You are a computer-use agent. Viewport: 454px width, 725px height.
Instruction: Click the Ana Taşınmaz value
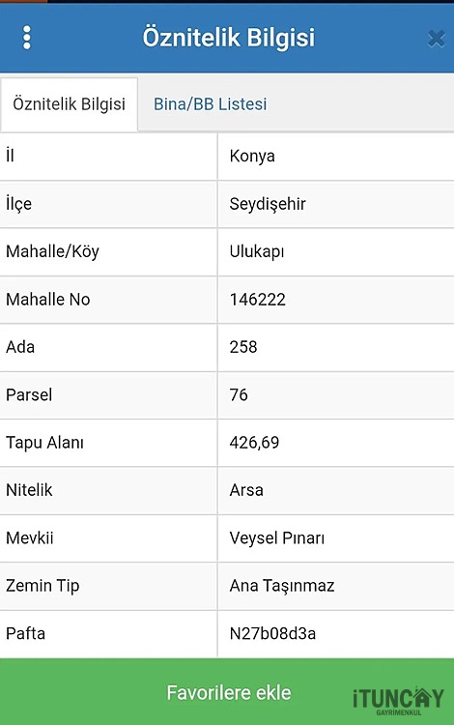click(282, 586)
